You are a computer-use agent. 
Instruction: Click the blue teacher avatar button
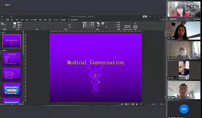(184, 109)
